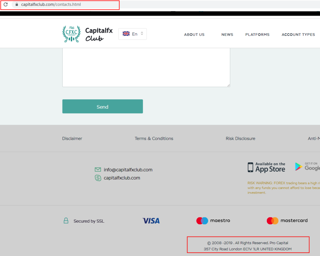Image resolution: width=320 pixels, height=256 pixels.
Task: Click inside the message text area
Action: coord(146,67)
